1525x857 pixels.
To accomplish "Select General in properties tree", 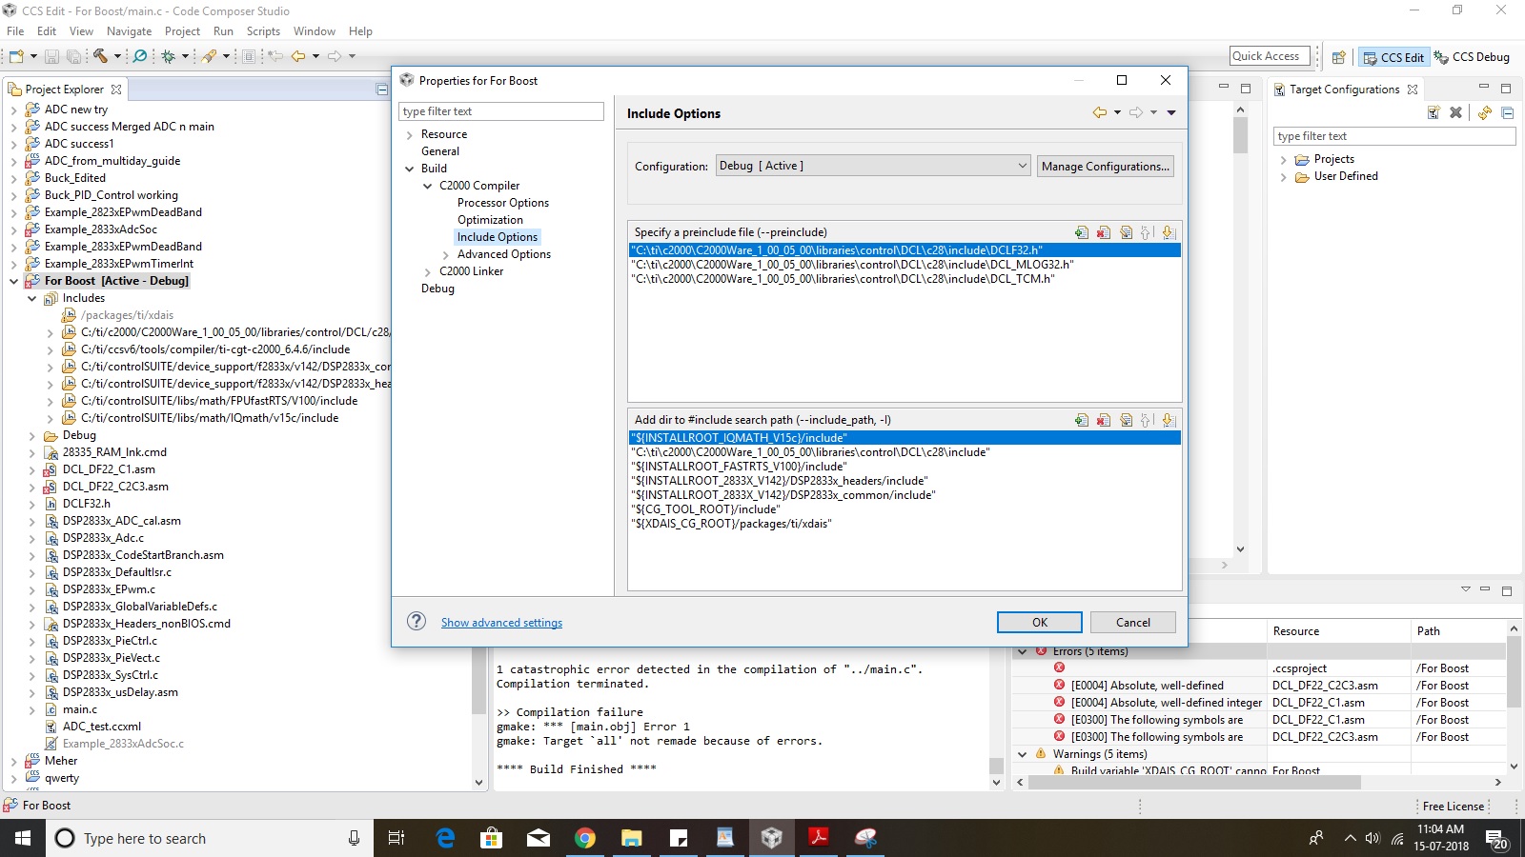I will (x=440, y=151).
